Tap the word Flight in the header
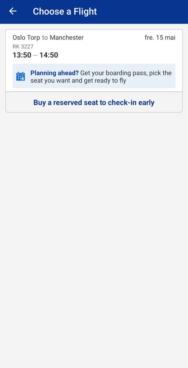The height and width of the screenshot is (368, 188). point(85,11)
